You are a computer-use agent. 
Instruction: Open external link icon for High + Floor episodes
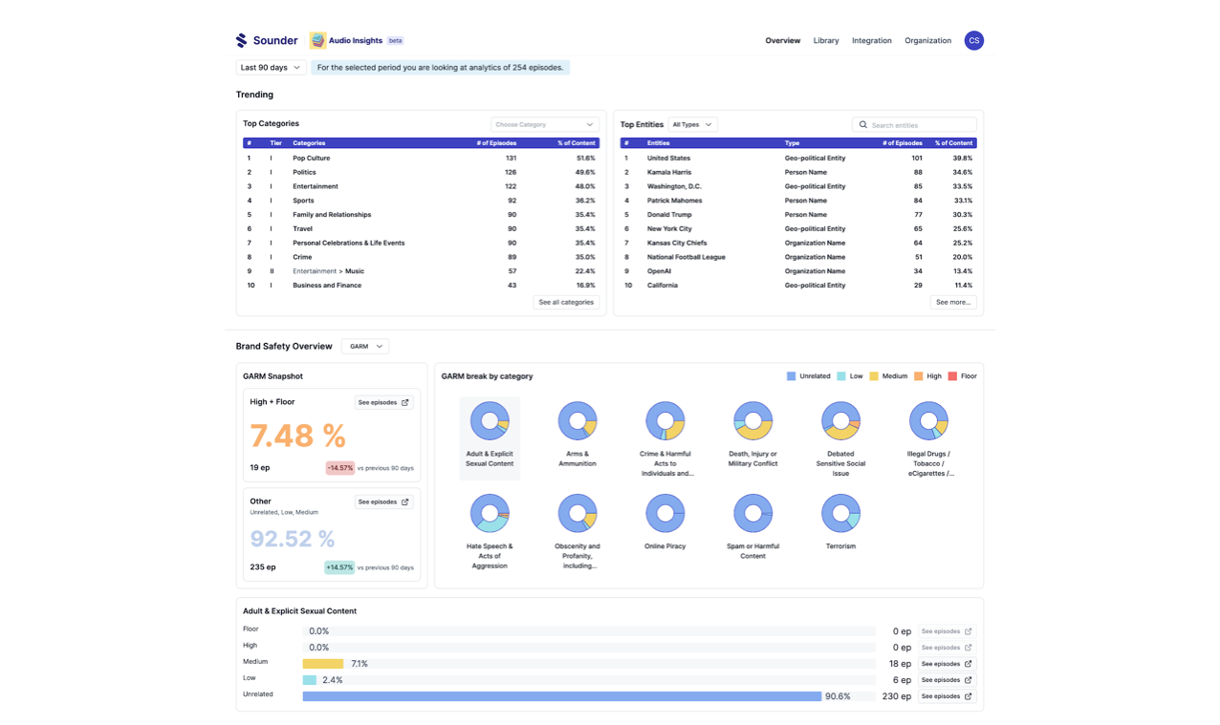[x=405, y=402]
